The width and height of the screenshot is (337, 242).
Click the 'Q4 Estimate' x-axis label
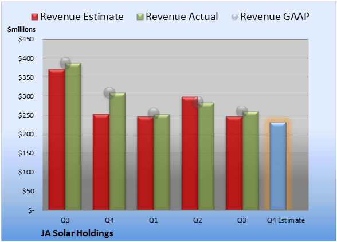[x=286, y=220]
